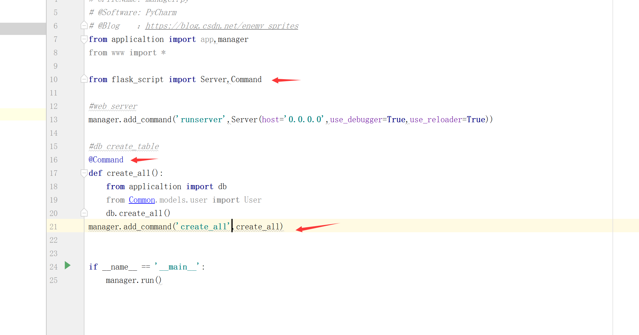Click the underlined Common module reference

142,200
